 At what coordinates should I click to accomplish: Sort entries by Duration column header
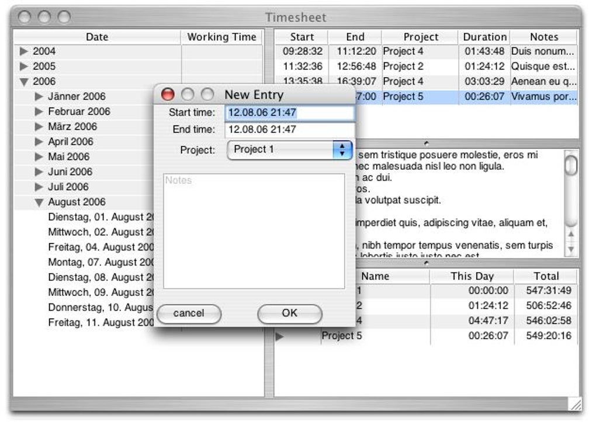coord(484,37)
